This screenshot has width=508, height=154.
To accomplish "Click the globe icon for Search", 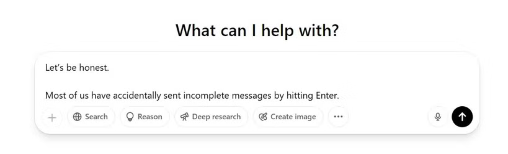I will coord(77,117).
